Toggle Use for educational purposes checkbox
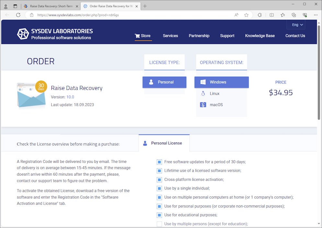This screenshot has width=322, height=228. point(159,215)
